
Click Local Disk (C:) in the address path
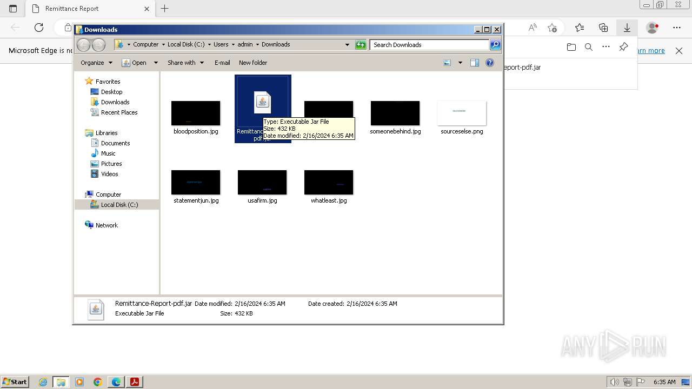tap(186, 44)
